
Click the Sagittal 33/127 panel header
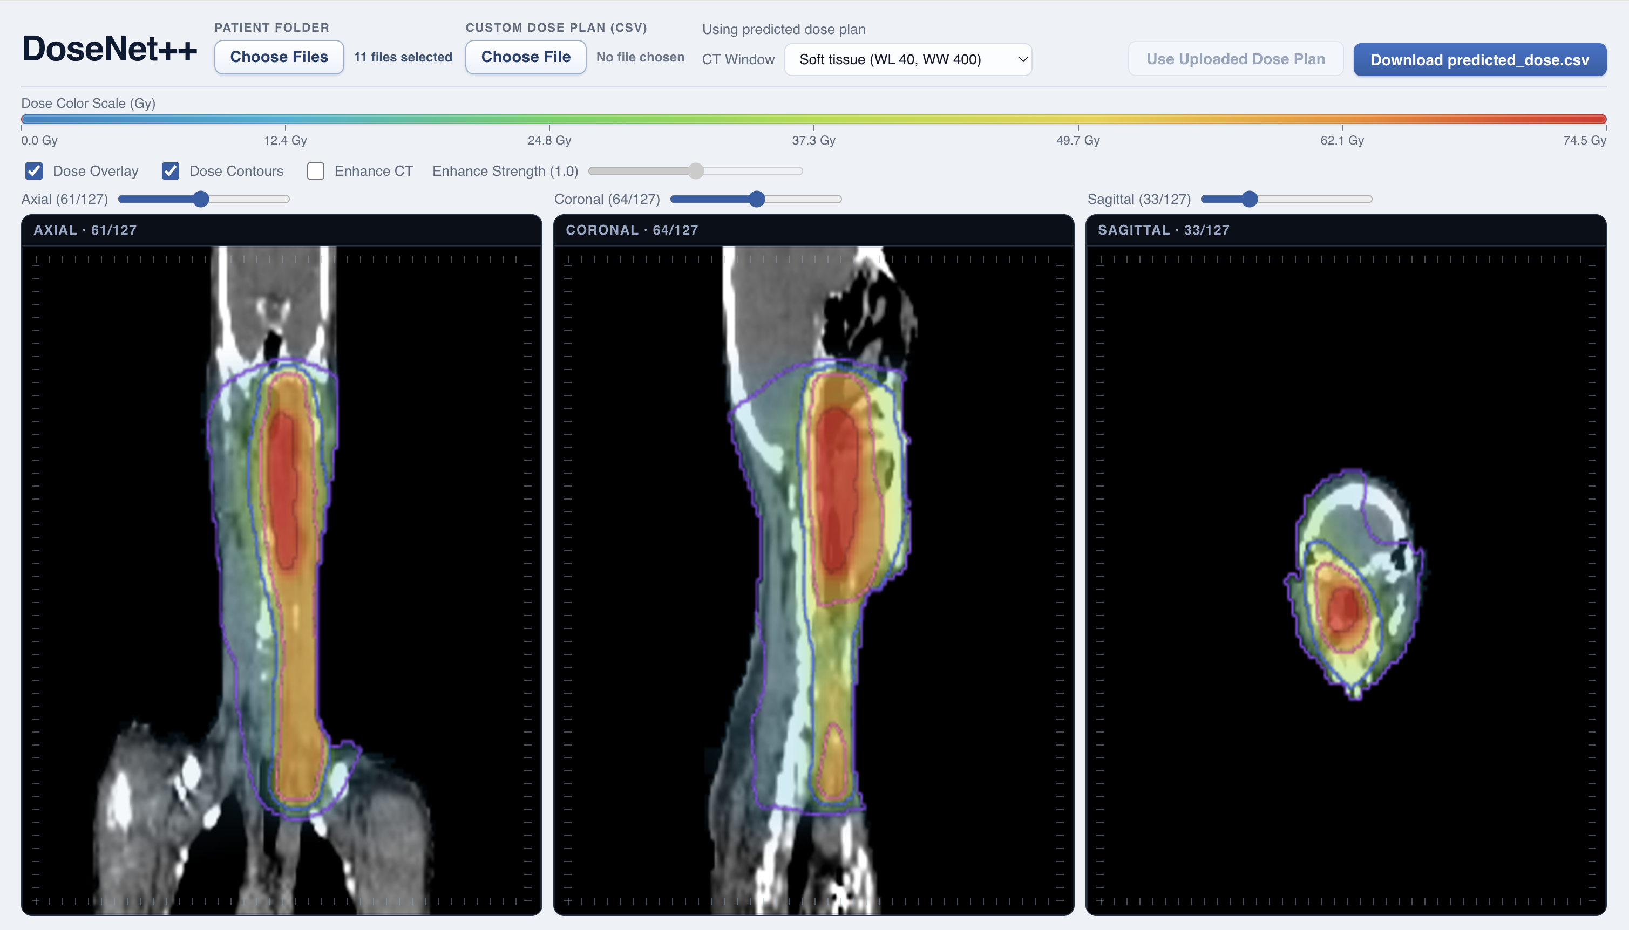(x=1163, y=230)
